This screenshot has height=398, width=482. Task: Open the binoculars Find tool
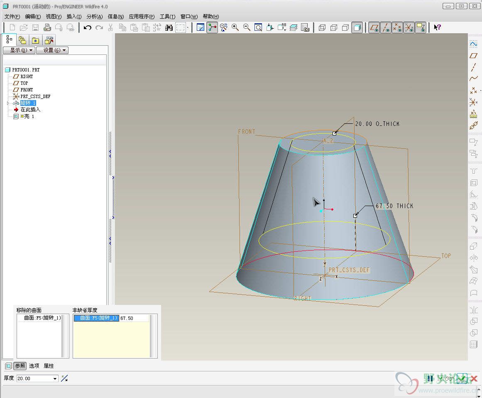(169, 28)
